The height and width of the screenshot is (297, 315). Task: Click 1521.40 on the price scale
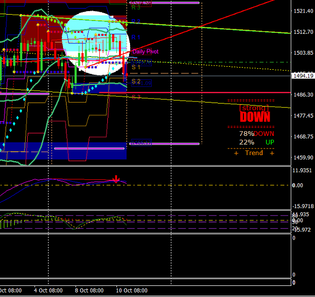[x=303, y=11]
